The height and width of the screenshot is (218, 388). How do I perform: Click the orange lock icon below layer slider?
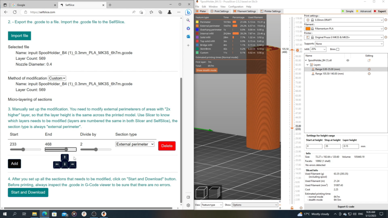tap(292, 208)
